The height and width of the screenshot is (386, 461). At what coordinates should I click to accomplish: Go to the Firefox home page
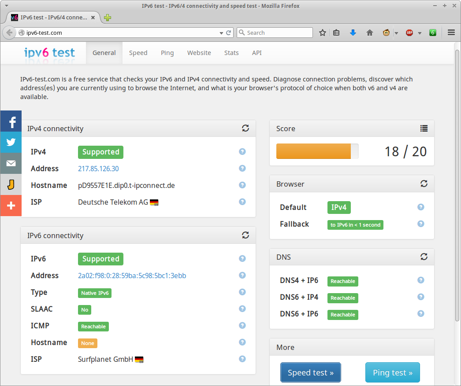pyautogui.click(x=370, y=33)
